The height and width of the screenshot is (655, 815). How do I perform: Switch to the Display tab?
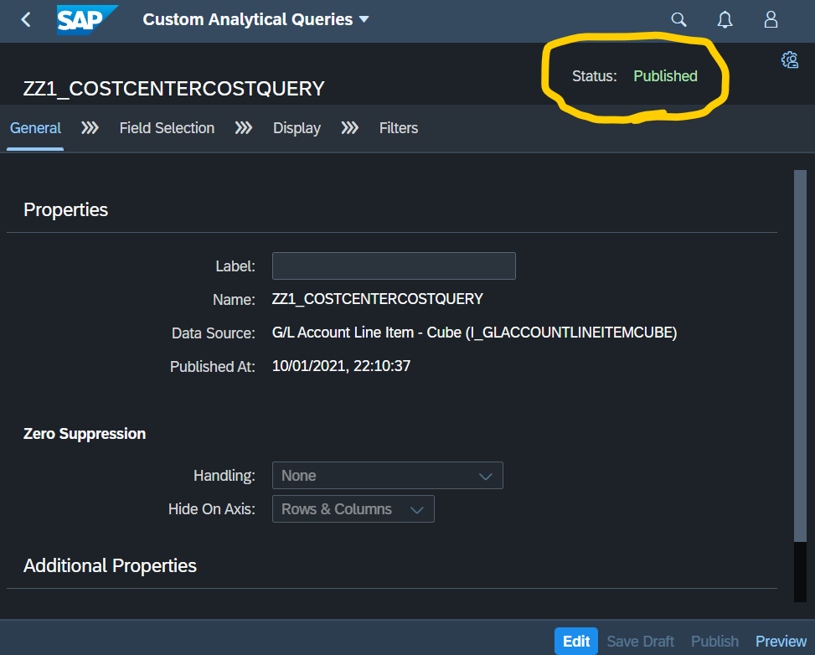tap(297, 128)
